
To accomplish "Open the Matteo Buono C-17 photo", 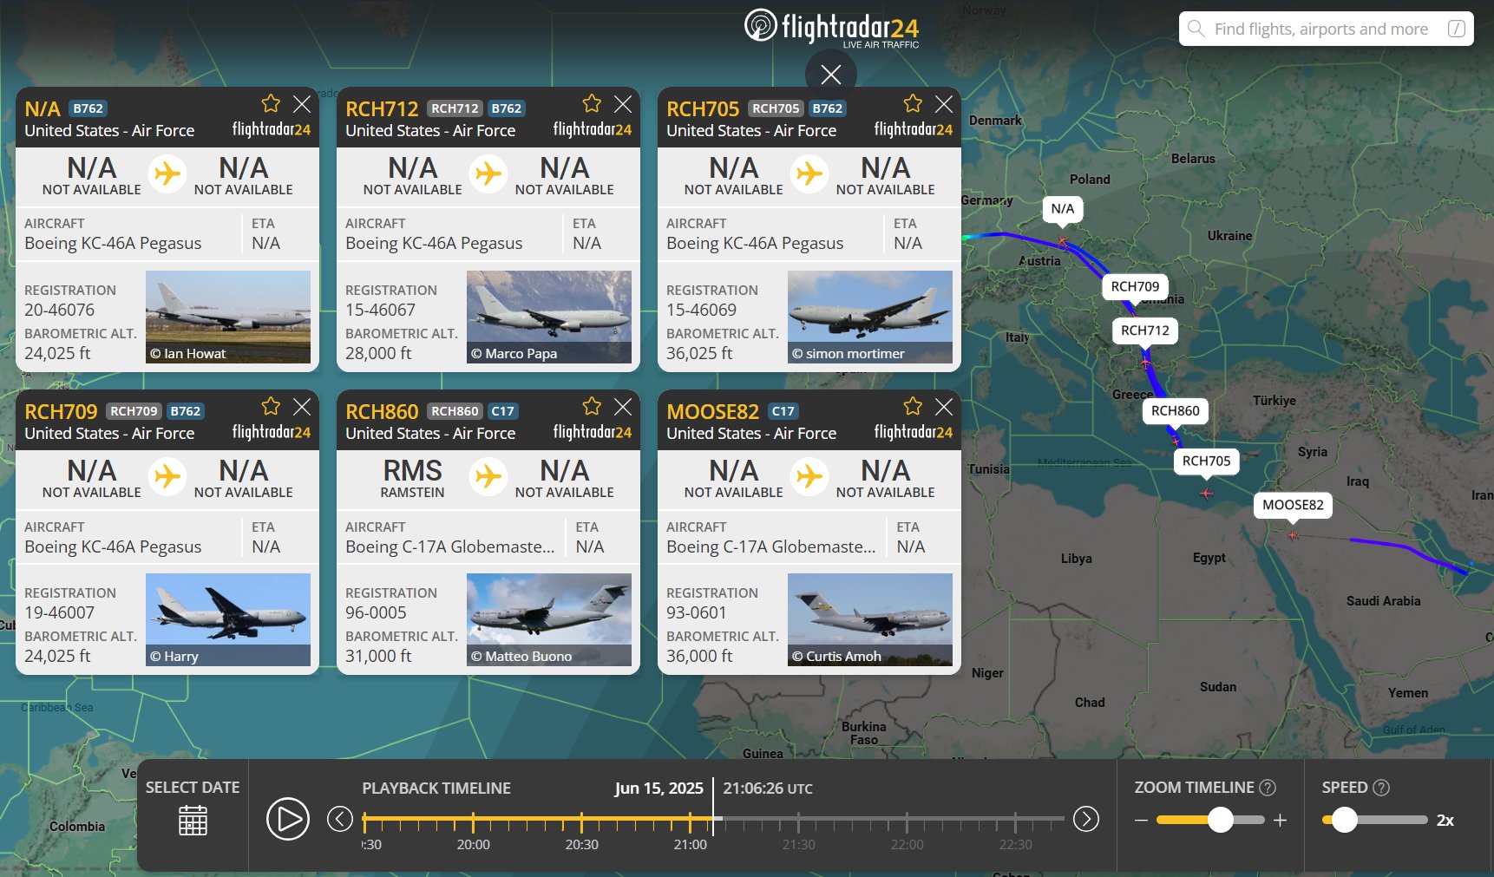I will (x=549, y=619).
